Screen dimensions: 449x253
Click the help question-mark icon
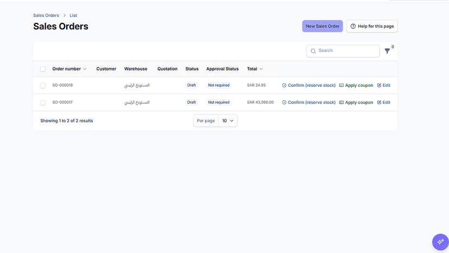pos(353,26)
